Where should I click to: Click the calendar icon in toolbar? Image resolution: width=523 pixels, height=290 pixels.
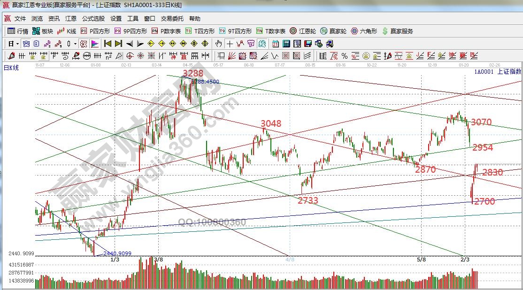(x=275, y=44)
